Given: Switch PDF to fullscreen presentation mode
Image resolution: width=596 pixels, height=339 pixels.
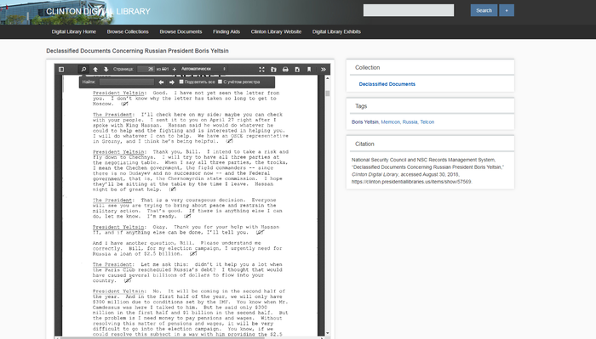Looking at the screenshot, I should pos(261,69).
